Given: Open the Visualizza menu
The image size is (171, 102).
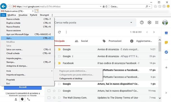Looking at the screenshot, I should (x=23, y=15).
